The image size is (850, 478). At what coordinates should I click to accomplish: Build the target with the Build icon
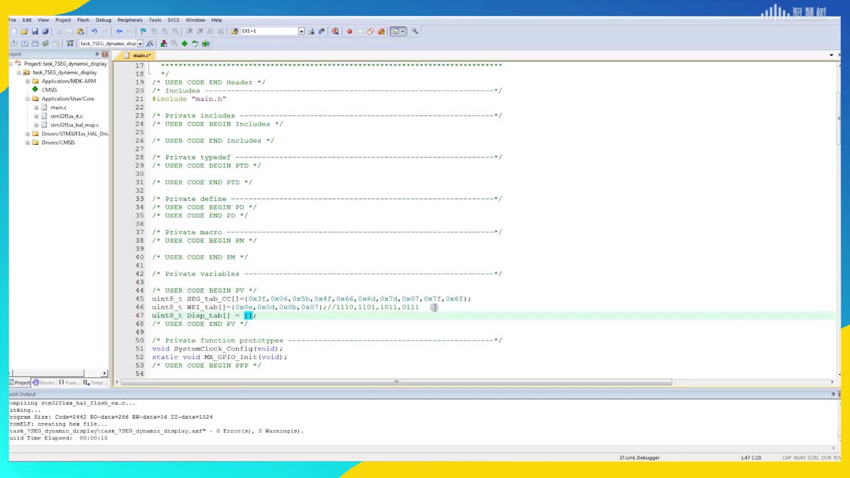25,43
